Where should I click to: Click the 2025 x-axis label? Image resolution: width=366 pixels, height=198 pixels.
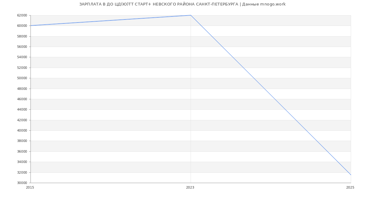[x=350, y=187]
